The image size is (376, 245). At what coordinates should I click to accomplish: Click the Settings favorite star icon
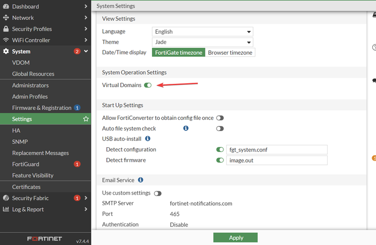pos(86,119)
